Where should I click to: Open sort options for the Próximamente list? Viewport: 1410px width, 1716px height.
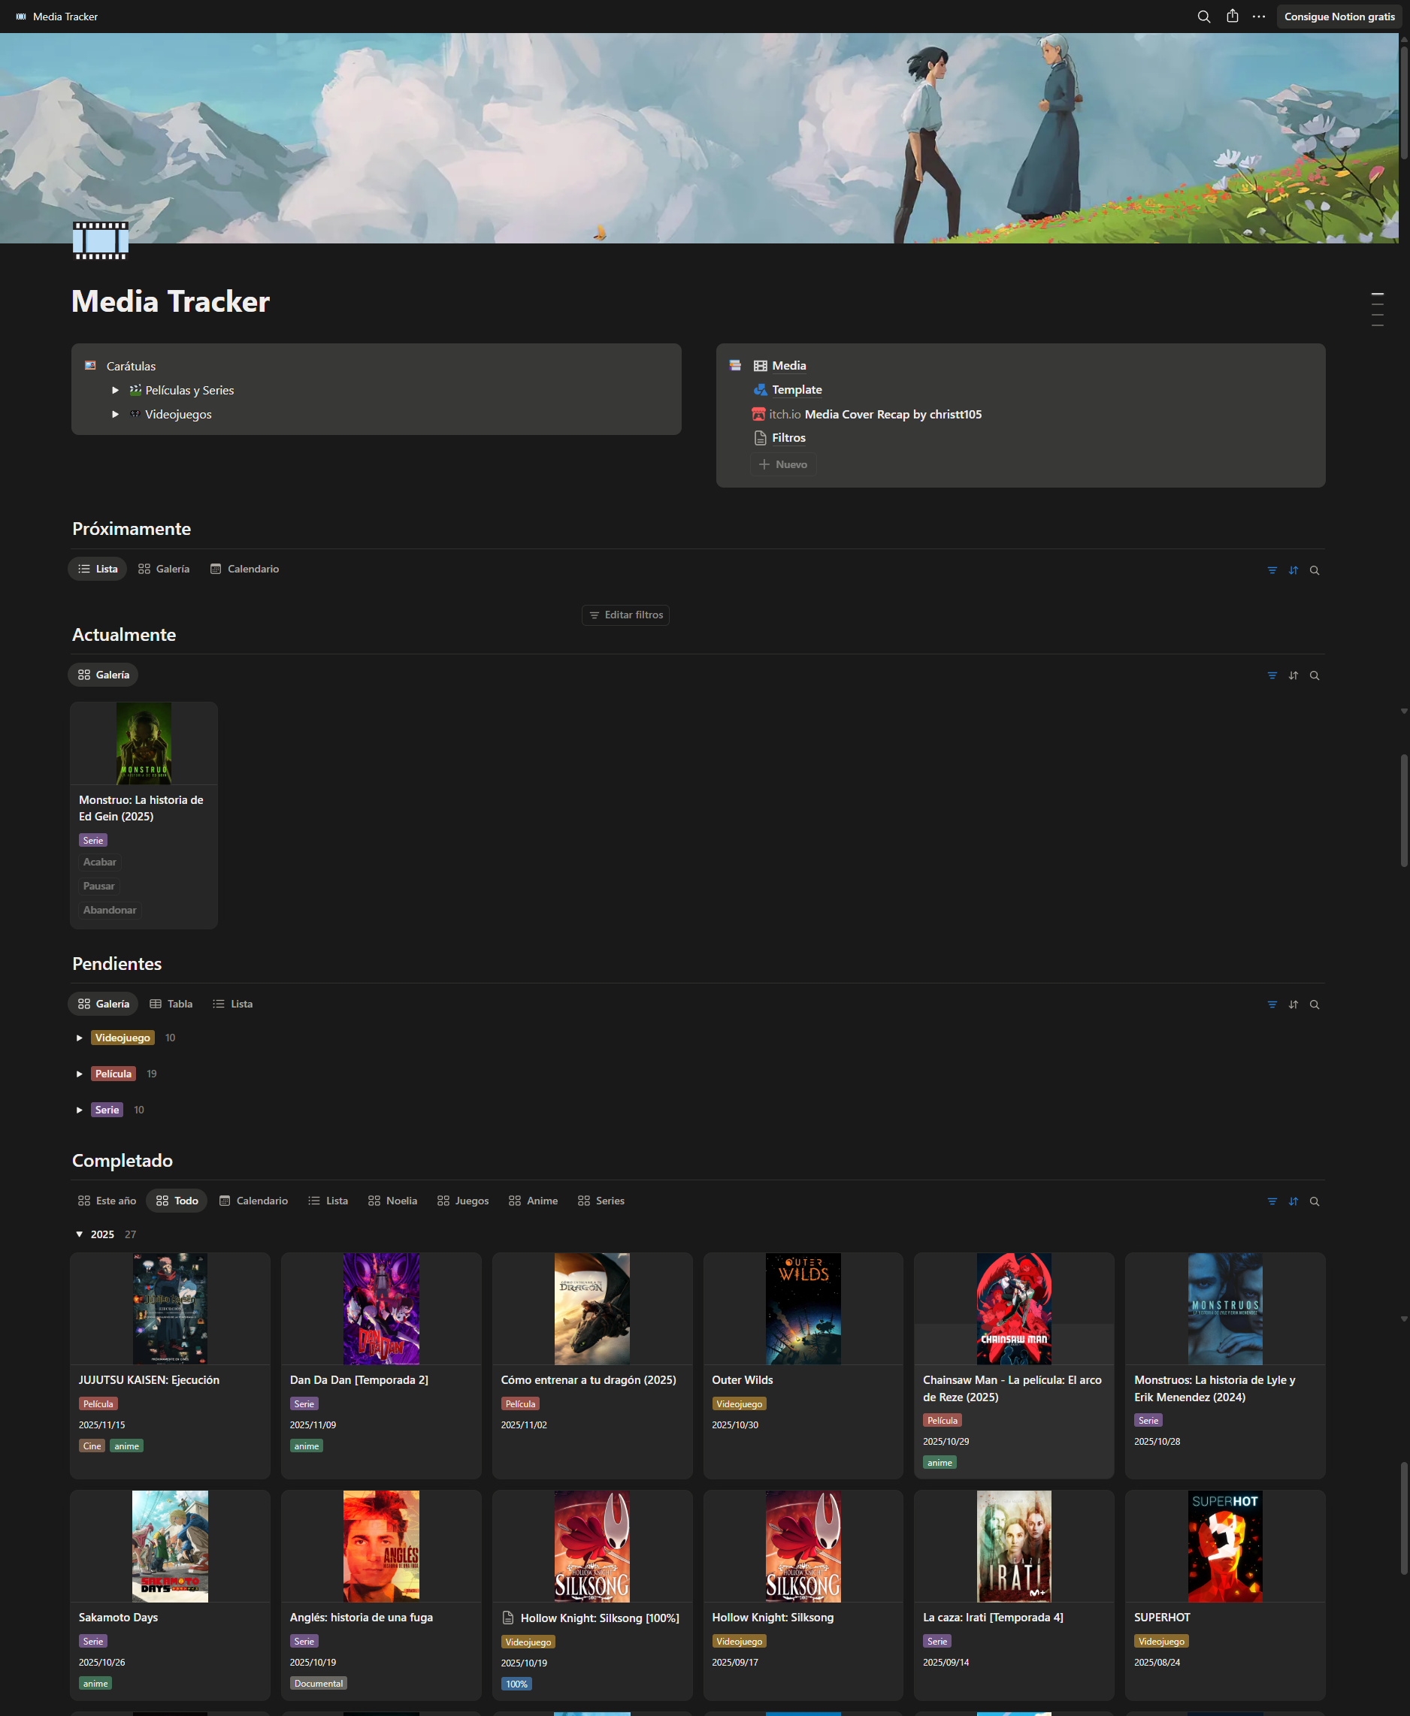[x=1293, y=569]
